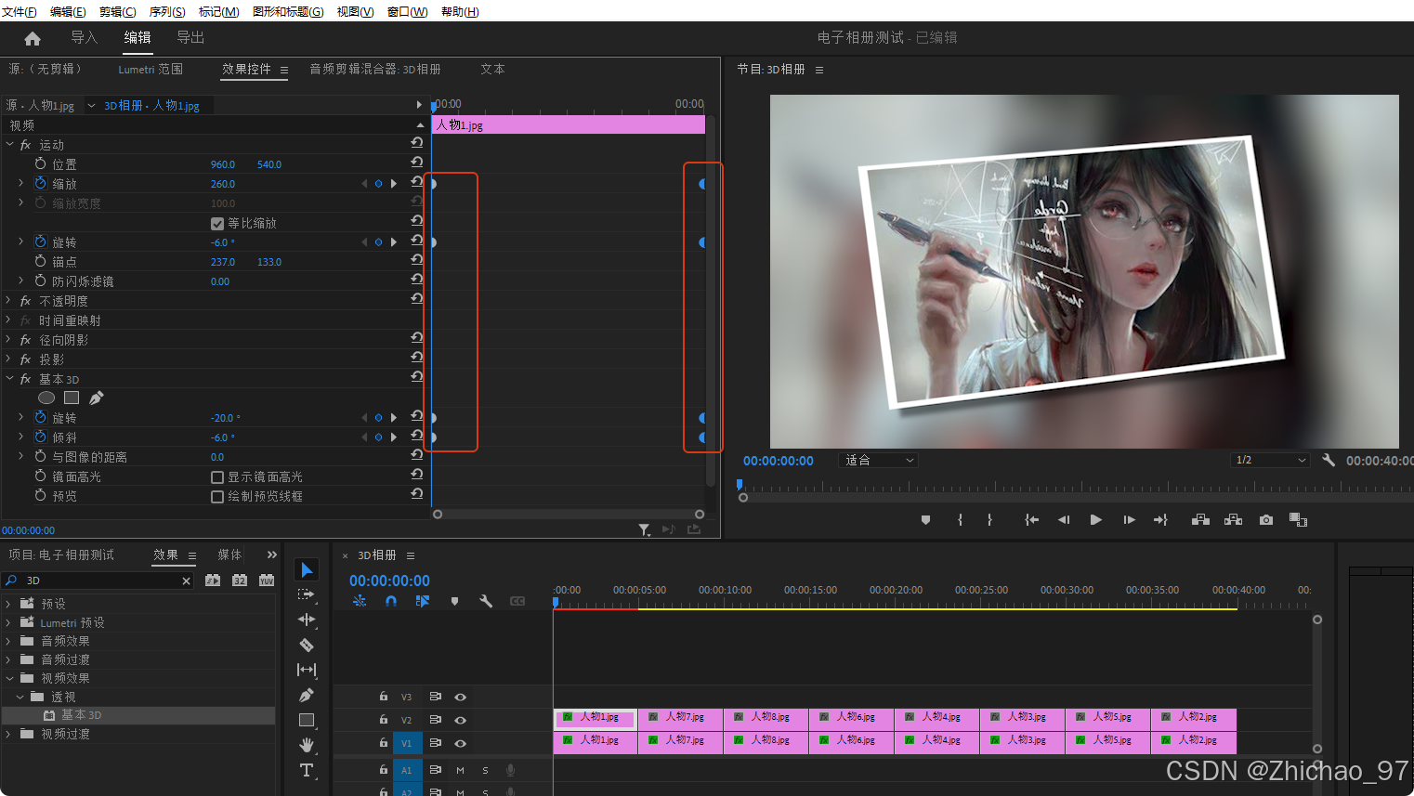Click the program monitor playhead scrubber
Screen dimensions: 1414x796
point(740,484)
